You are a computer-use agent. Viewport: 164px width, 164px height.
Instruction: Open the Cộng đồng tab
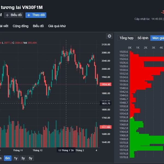[20, 26]
